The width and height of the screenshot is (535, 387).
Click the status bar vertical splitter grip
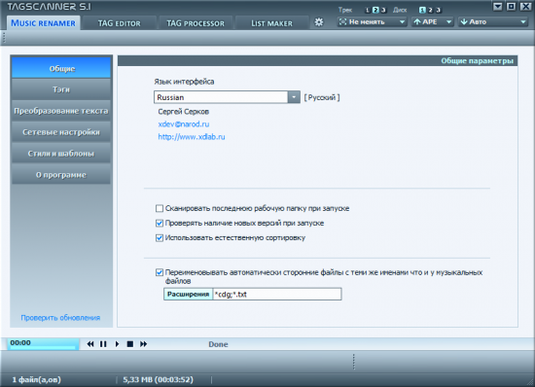(354, 362)
